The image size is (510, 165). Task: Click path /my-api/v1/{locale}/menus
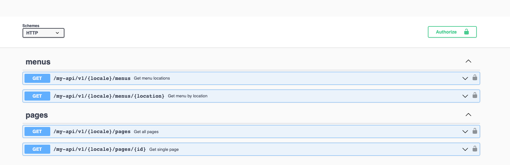tap(92, 78)
